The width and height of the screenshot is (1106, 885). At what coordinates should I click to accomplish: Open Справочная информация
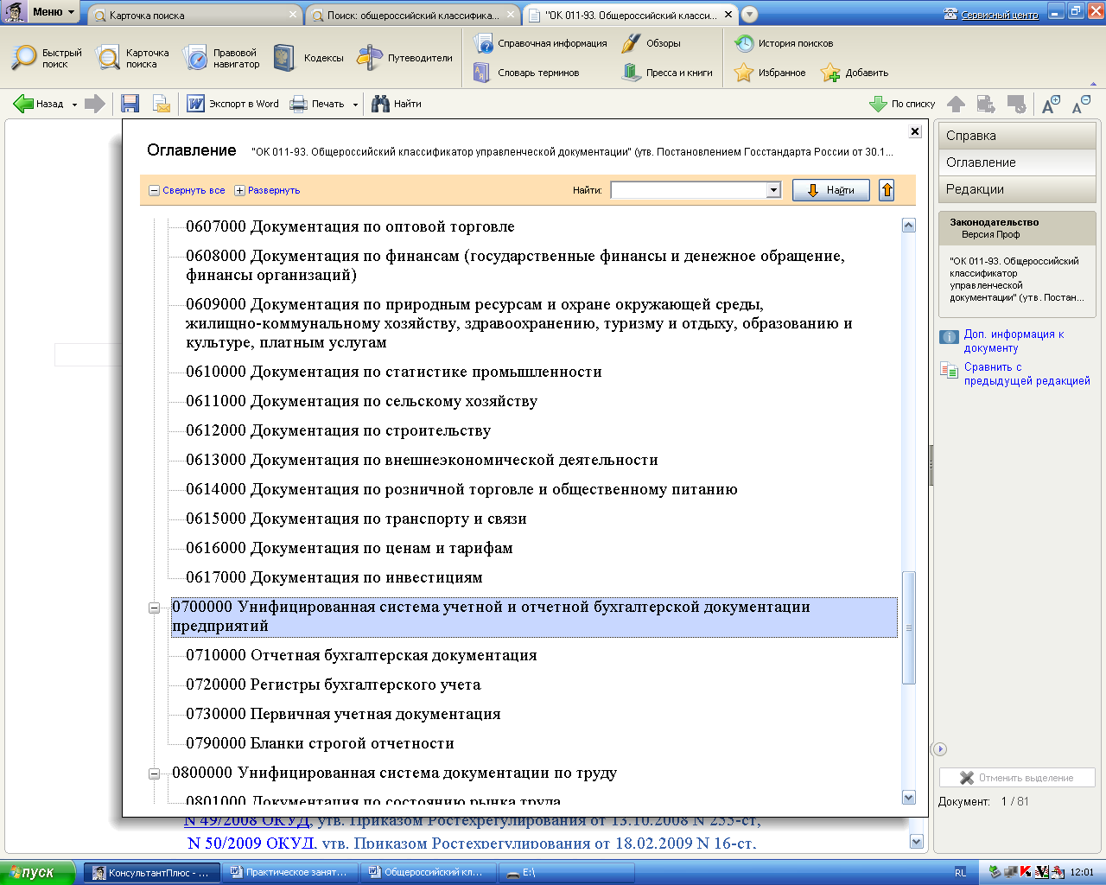(540, 43)
